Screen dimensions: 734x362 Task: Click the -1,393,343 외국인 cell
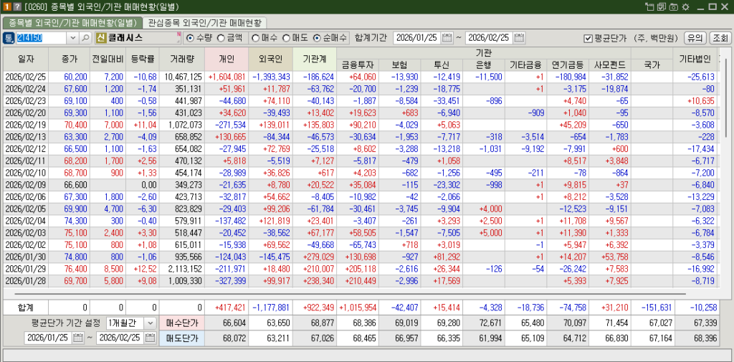270,77
